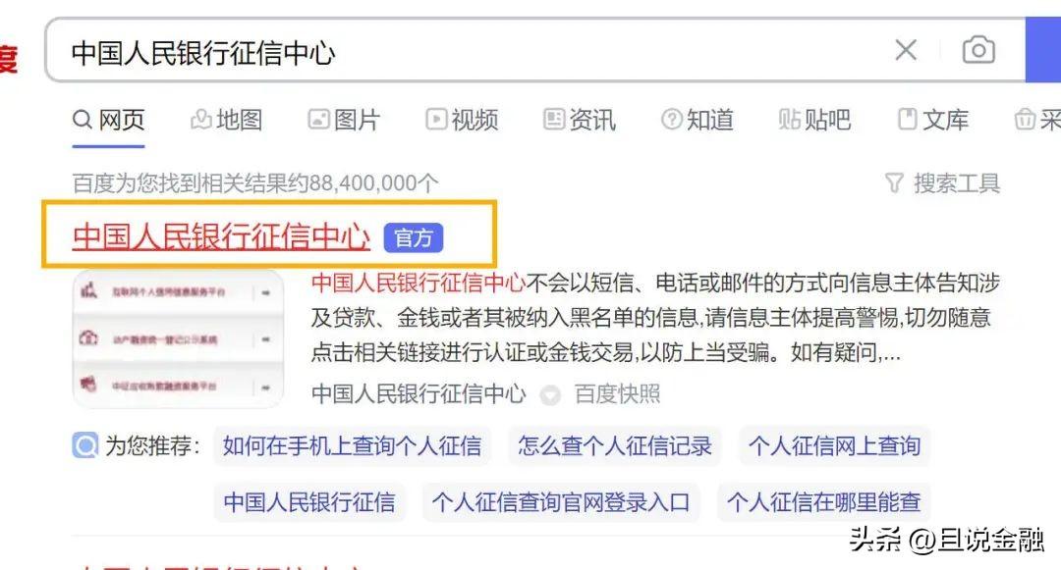Image resolution: width=1061 pixels, height=570 pixels.
Task: Choose suggestion 中国人民银行征信
Action: coord(309,501)
